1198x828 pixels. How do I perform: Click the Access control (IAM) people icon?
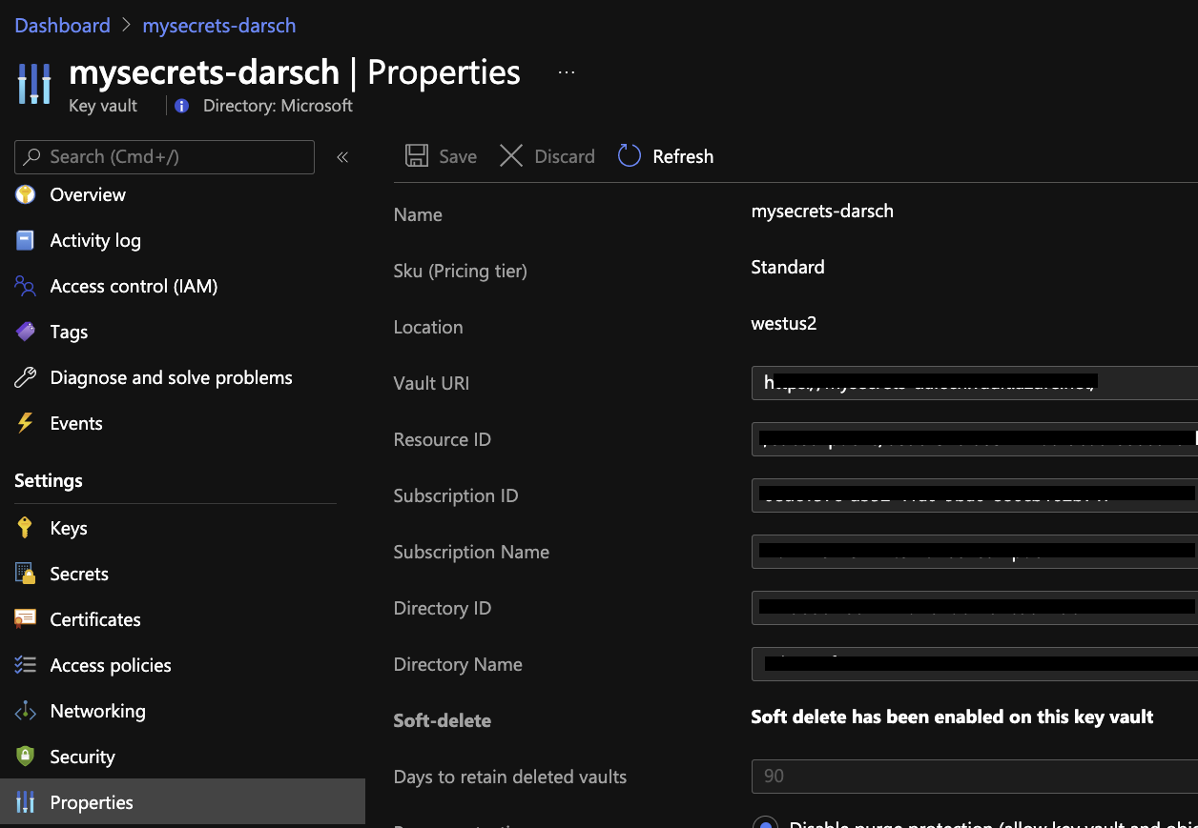pos(26,286)
